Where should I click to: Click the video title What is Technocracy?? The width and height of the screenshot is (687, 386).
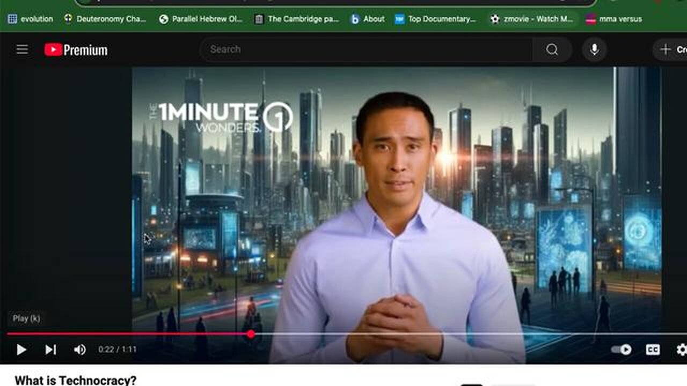pyautogui.click(x=76, y=380)
